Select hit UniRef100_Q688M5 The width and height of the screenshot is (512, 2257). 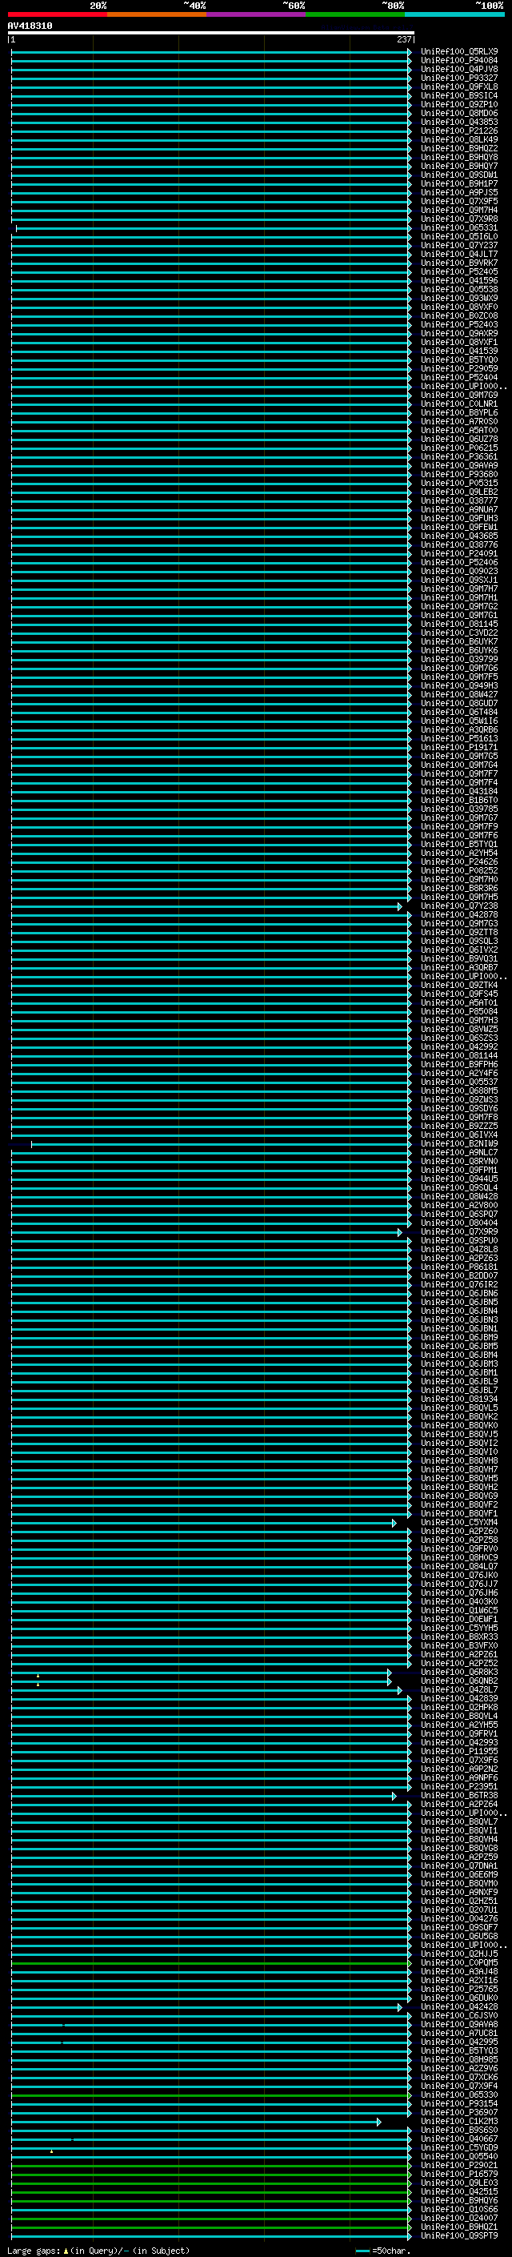458,1090
